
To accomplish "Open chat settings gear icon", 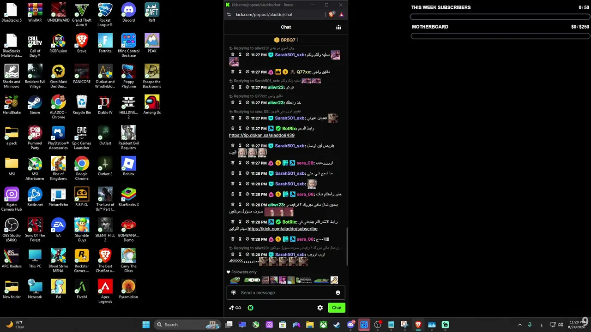I will 320,308.
